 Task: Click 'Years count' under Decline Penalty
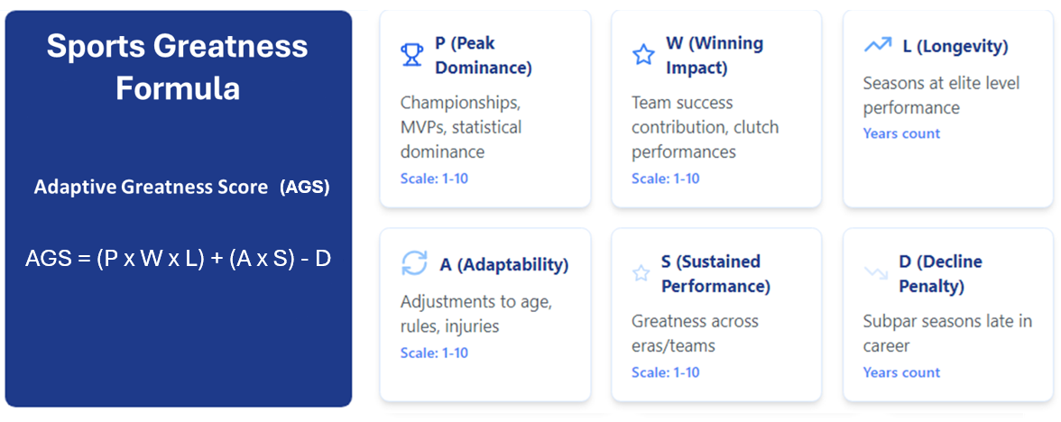pos(901,372)
